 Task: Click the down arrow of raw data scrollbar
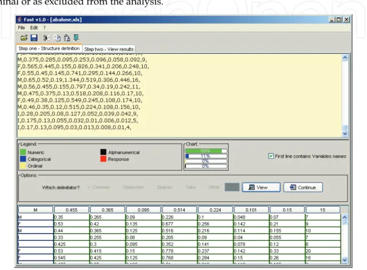point(345,134)
